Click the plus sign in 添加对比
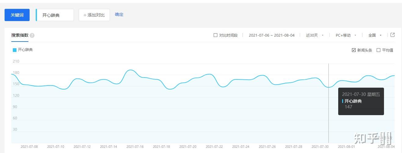 pos(85,15)
